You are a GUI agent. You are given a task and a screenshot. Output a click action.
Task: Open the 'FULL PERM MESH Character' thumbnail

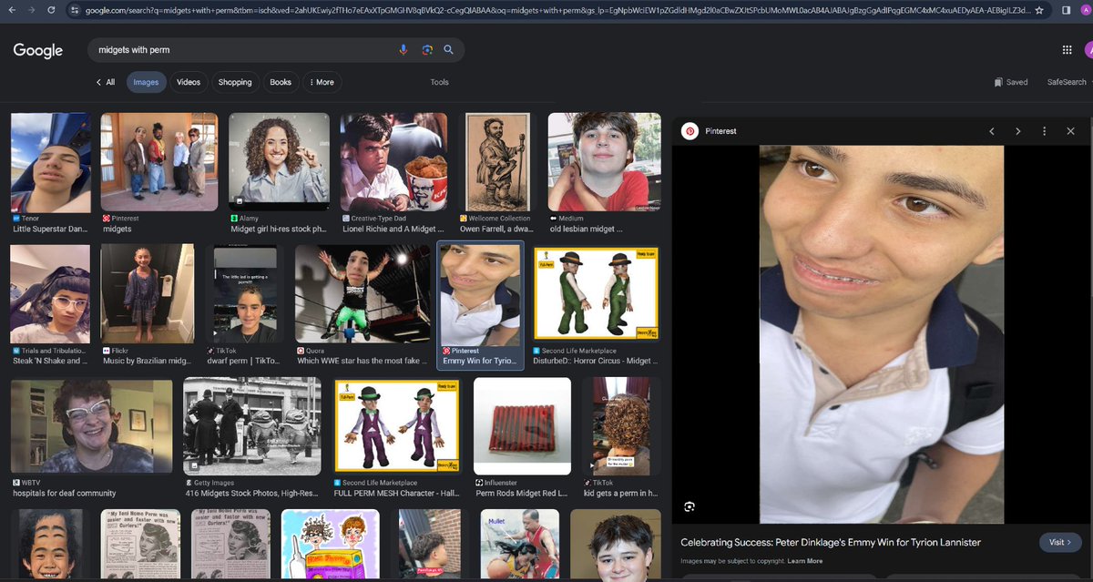pyautogui.click(x=397, y=426)
